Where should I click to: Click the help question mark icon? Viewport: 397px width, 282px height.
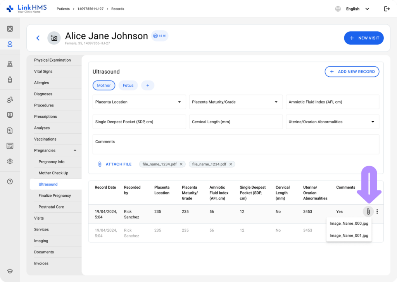pyautogui.click(x=10, y=182)
